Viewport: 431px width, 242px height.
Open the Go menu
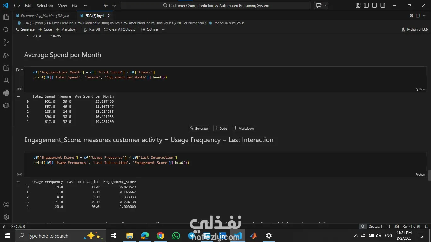(74, 5)
